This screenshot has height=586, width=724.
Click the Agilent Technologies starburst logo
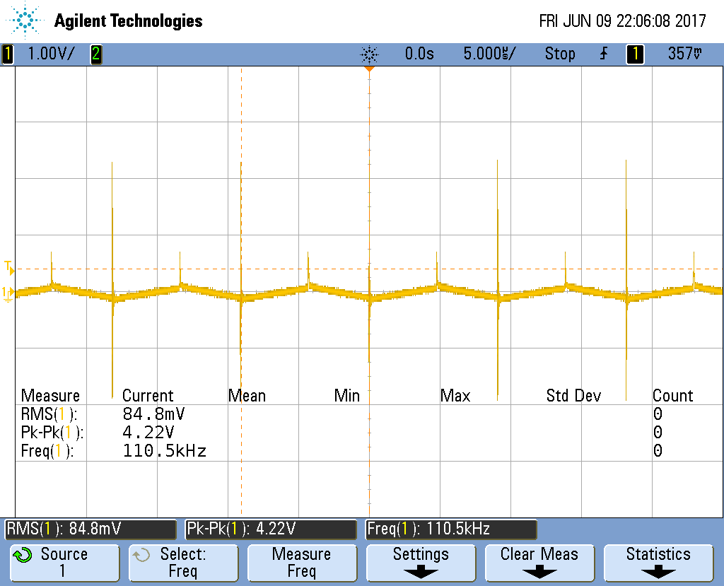[x=24, y=20]
